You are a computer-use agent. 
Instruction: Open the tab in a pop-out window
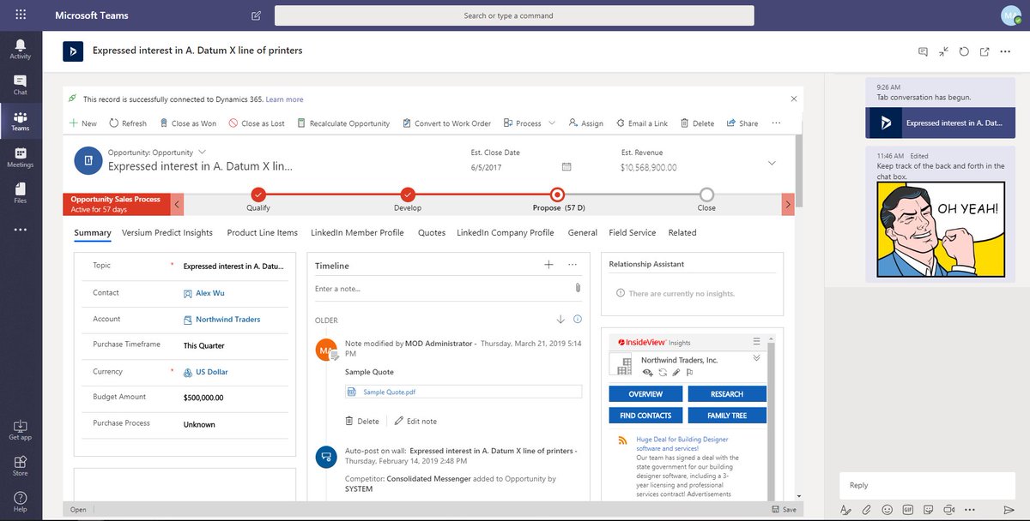point(985,51)
